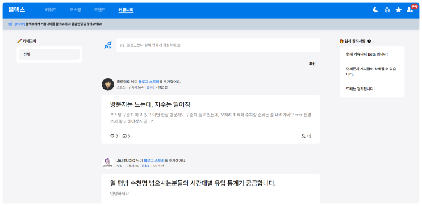Screen dimensions: 422x206
Task: Open JAETUDIO's profile avatar
Action: pyautogui.click(x=108, y=163)
